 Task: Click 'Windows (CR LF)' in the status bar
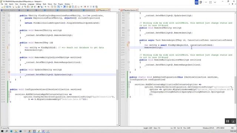pyautogui.click(x=208, y=128)
